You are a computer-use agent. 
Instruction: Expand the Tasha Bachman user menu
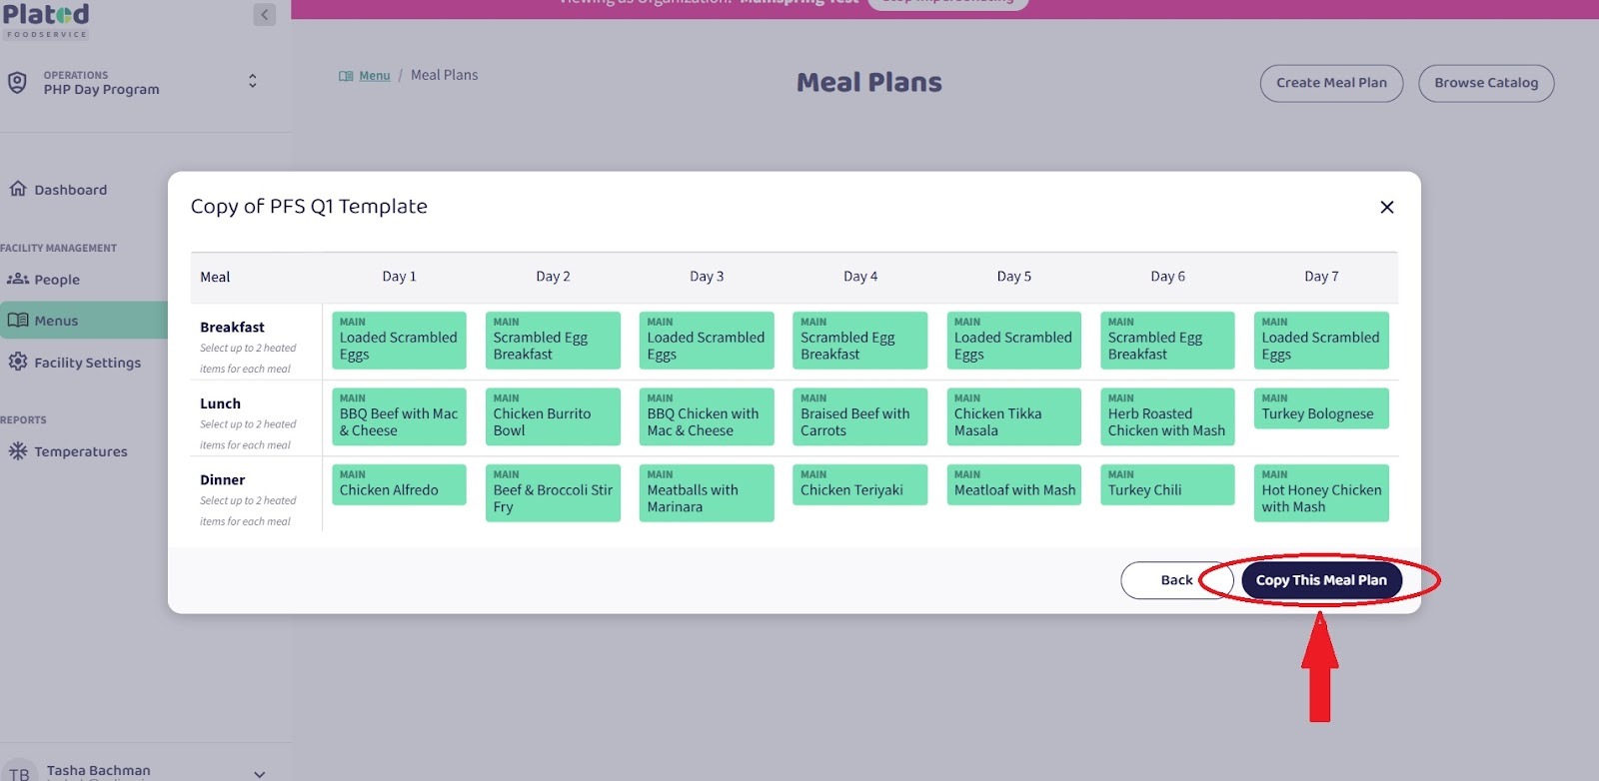pyautogui.click(x=259, y=773)
